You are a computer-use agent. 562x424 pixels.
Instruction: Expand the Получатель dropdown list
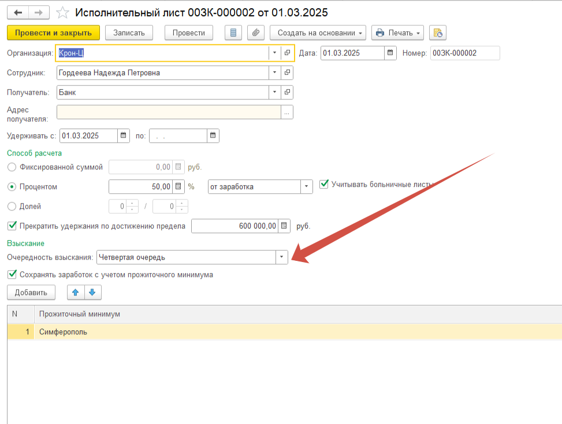(274, 93)
